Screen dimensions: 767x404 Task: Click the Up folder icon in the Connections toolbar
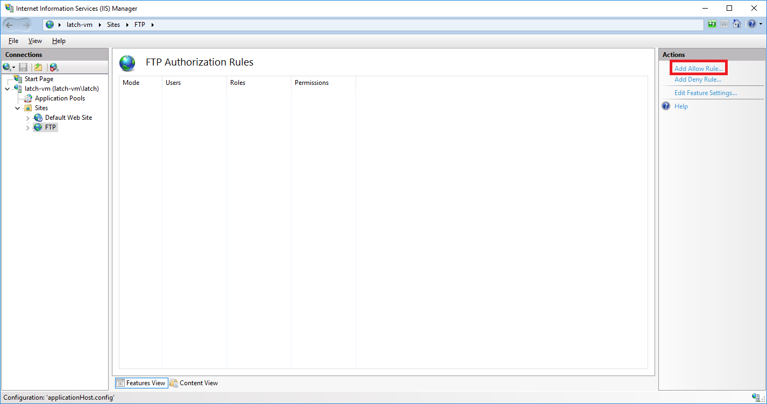38,67
